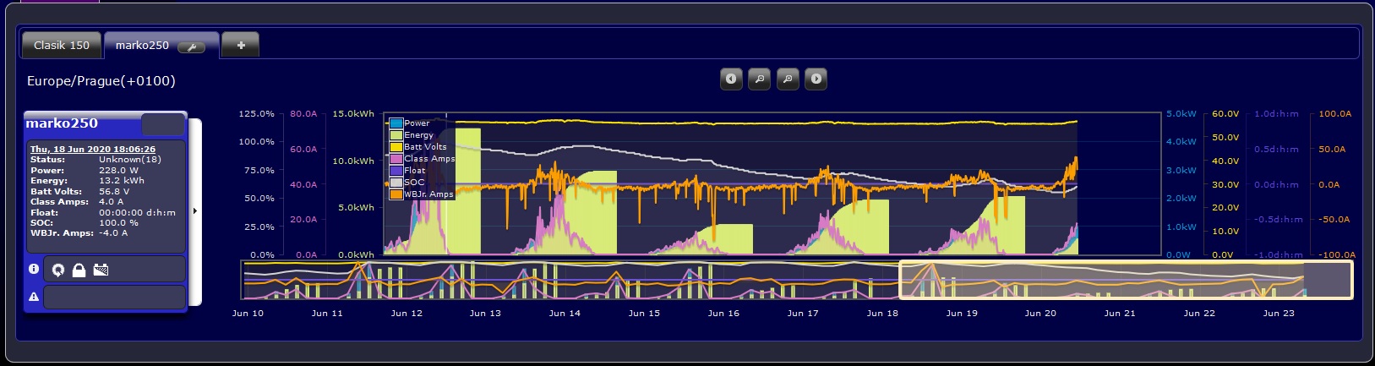
Task: Switch to the Clasik 150 tab
Action: [62, 46]
